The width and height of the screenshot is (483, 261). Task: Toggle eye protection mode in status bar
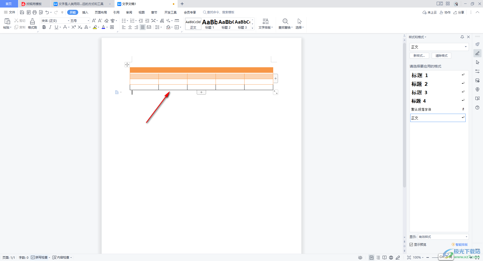[360, 257]
